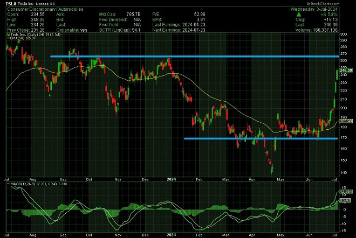Click the -10 label on MACD axis
Viewport: 356px width, 238px height.
pyautogui.click(x=344, y=224)
